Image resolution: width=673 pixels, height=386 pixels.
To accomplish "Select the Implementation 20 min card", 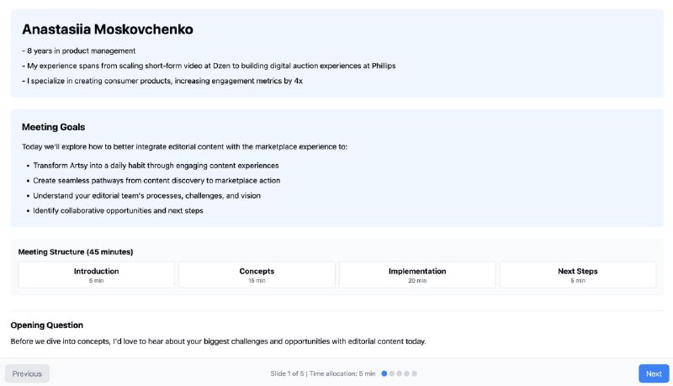I will tap(417, 275).
